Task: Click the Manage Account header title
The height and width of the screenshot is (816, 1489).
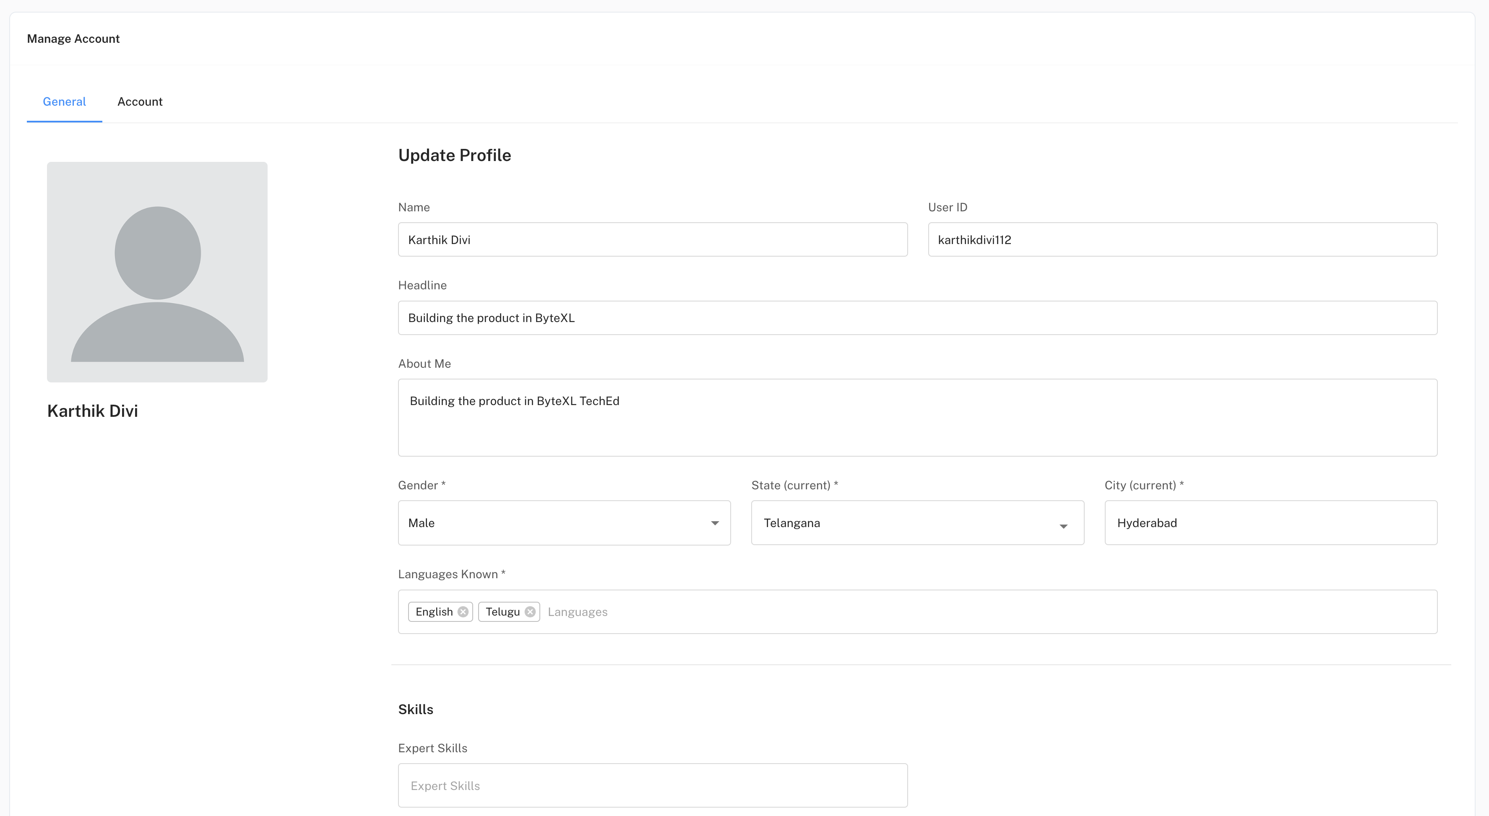Action: coord(73,39)
